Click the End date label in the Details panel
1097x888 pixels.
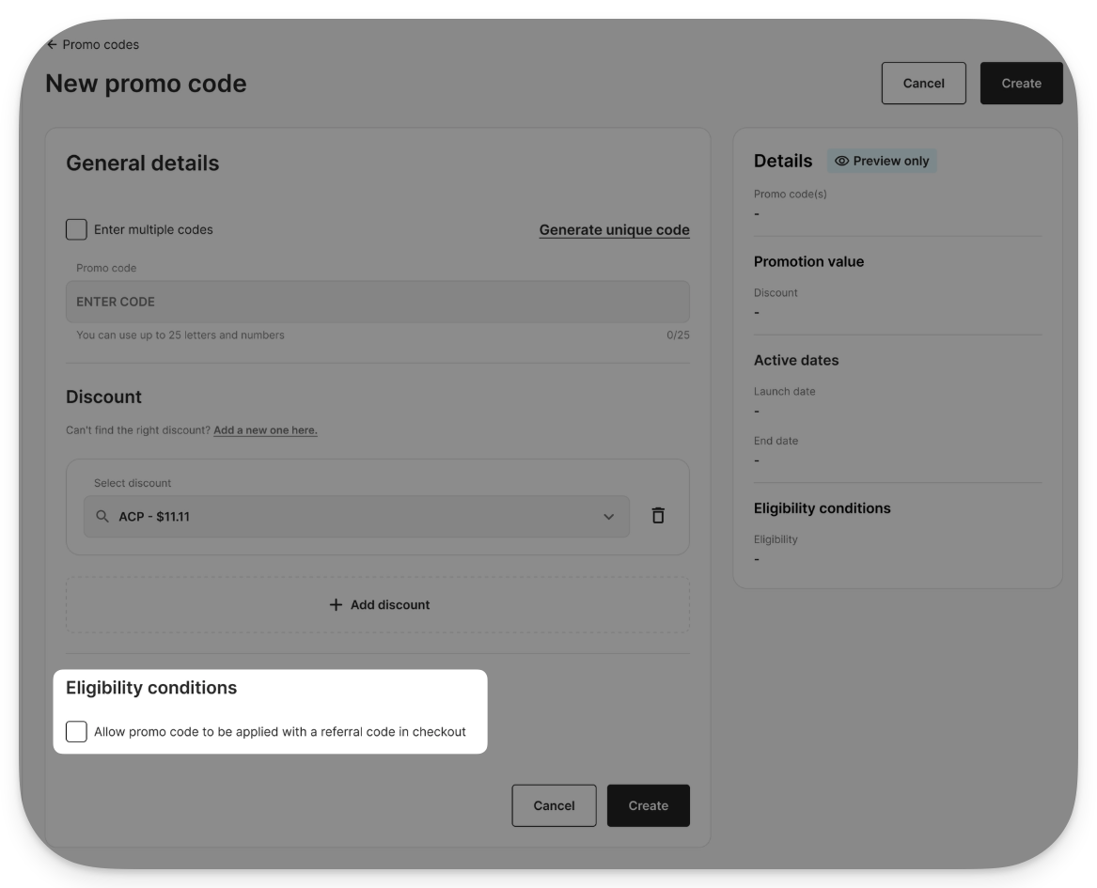pos(776,441)
